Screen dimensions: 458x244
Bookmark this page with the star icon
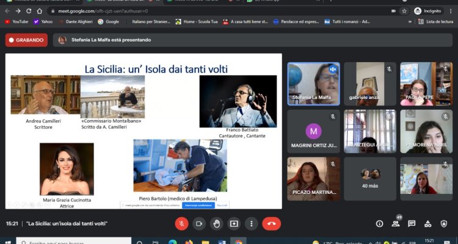tap(404, 11)
